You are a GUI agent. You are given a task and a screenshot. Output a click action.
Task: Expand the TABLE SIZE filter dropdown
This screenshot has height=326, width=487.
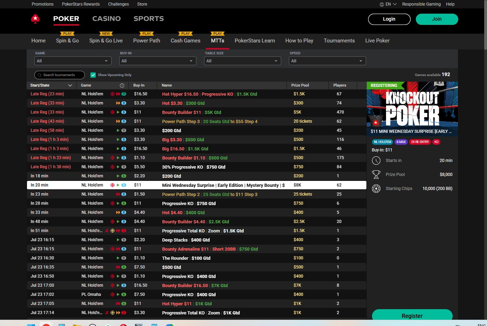click(243, 61)
